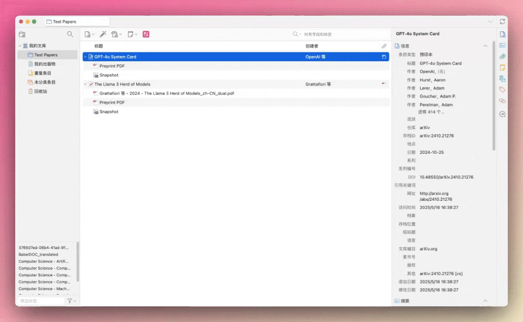Focus the 所有字段和标签 search field
This screenshot has width=523, height=322.
[345, 34]
